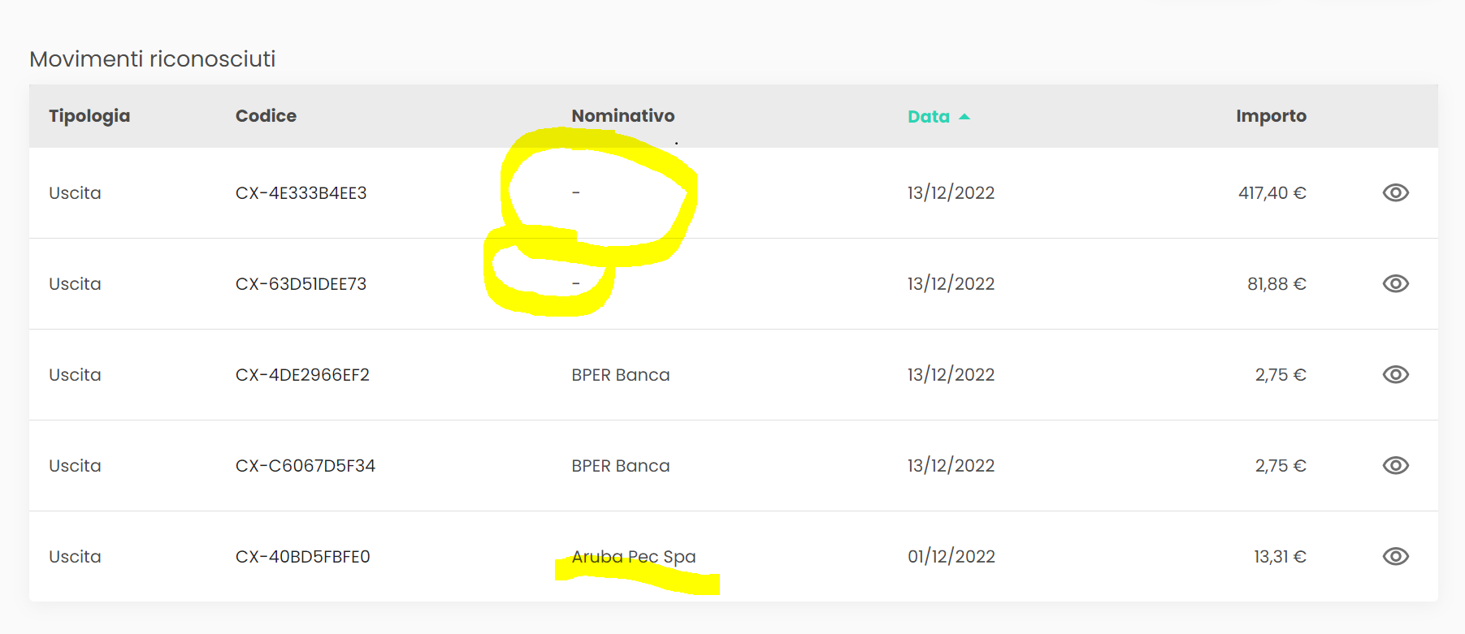Click date 01/12/2022
Screen dimensions: 1465x634
[x=951, y=556]
